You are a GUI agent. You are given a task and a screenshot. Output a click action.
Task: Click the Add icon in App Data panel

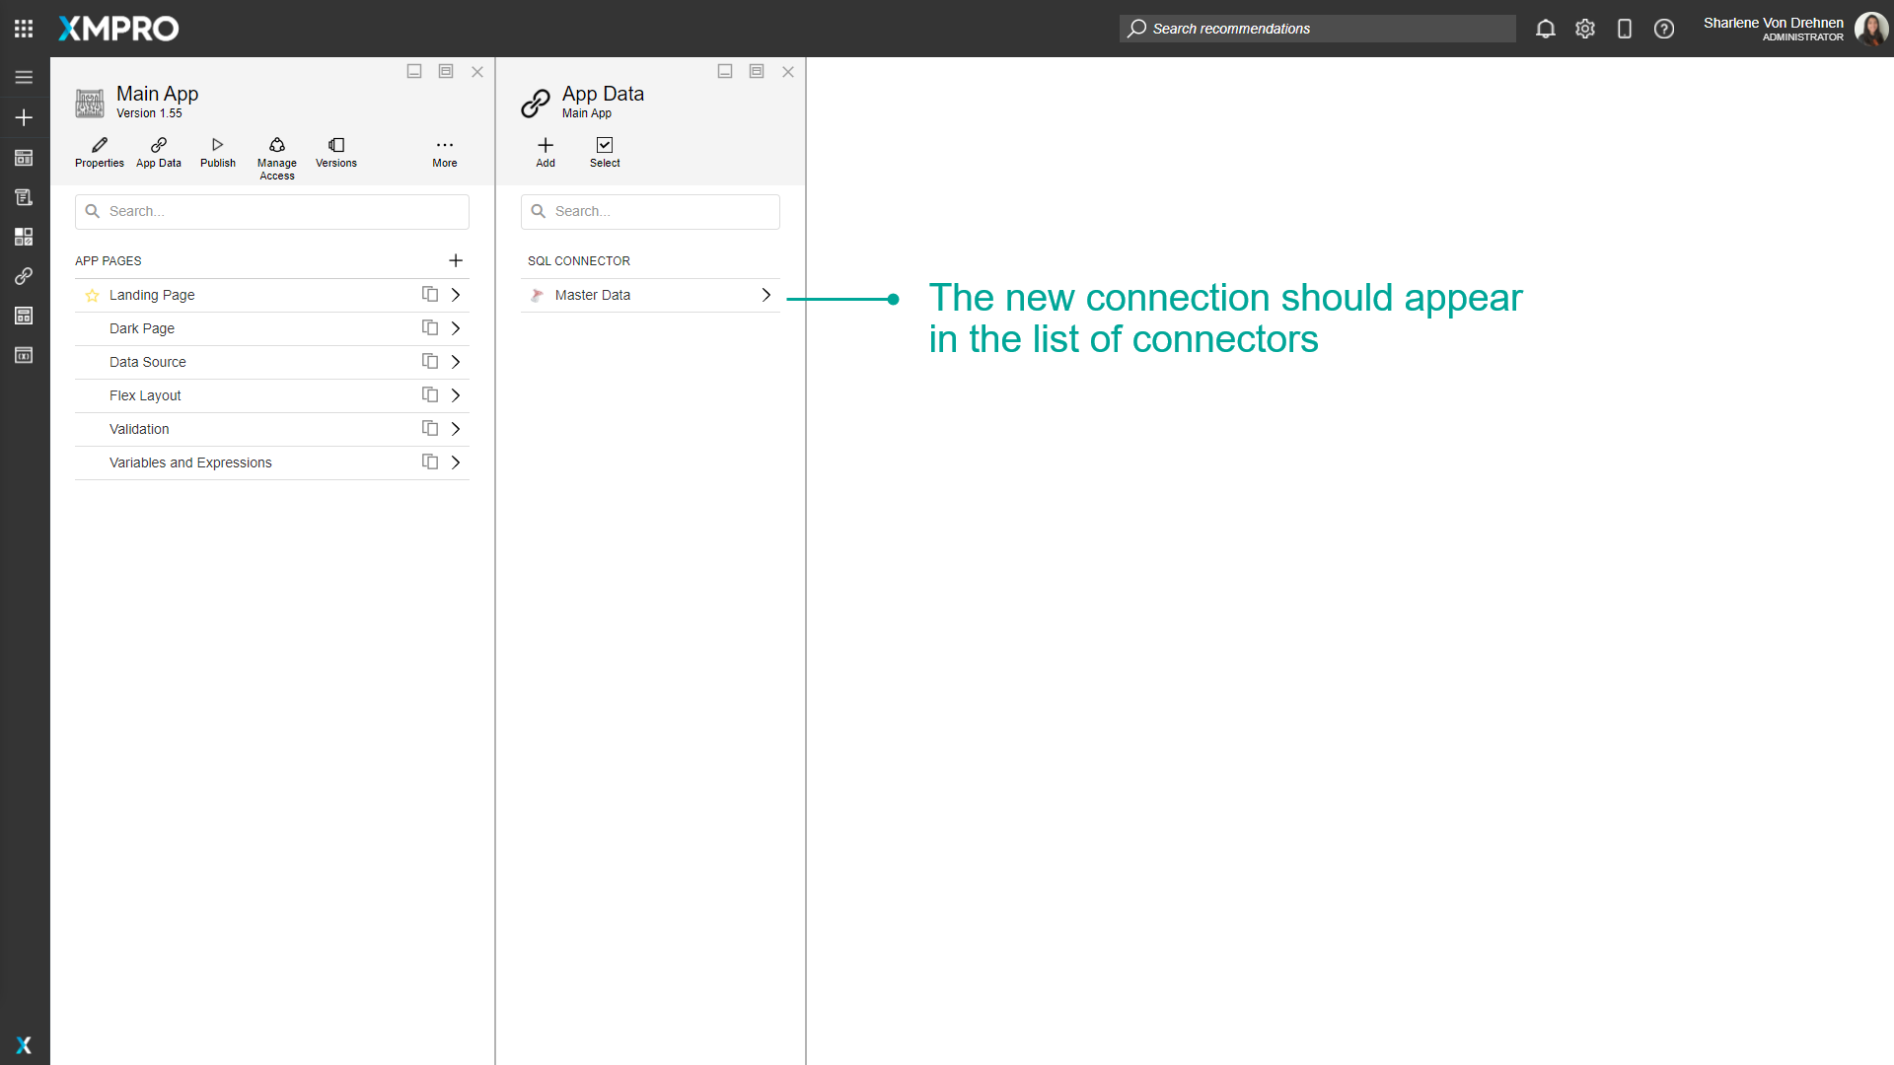545,151
